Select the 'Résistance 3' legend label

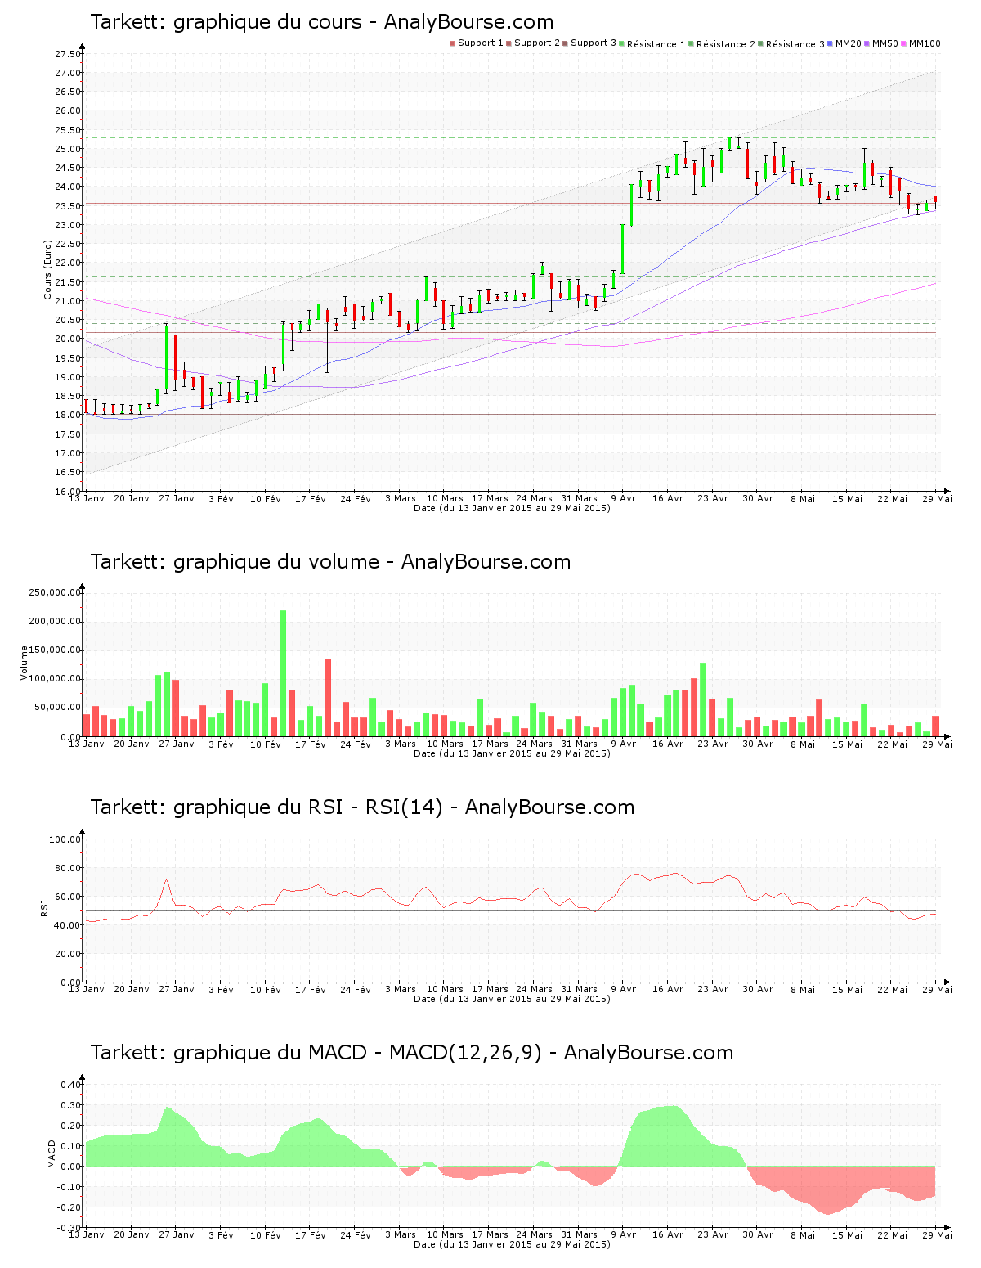pos(795,44)
